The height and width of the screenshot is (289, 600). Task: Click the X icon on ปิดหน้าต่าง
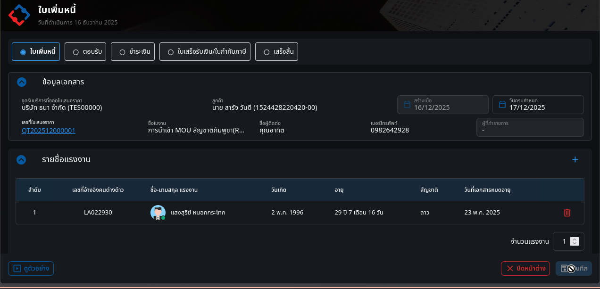click(x=510, y=269)
